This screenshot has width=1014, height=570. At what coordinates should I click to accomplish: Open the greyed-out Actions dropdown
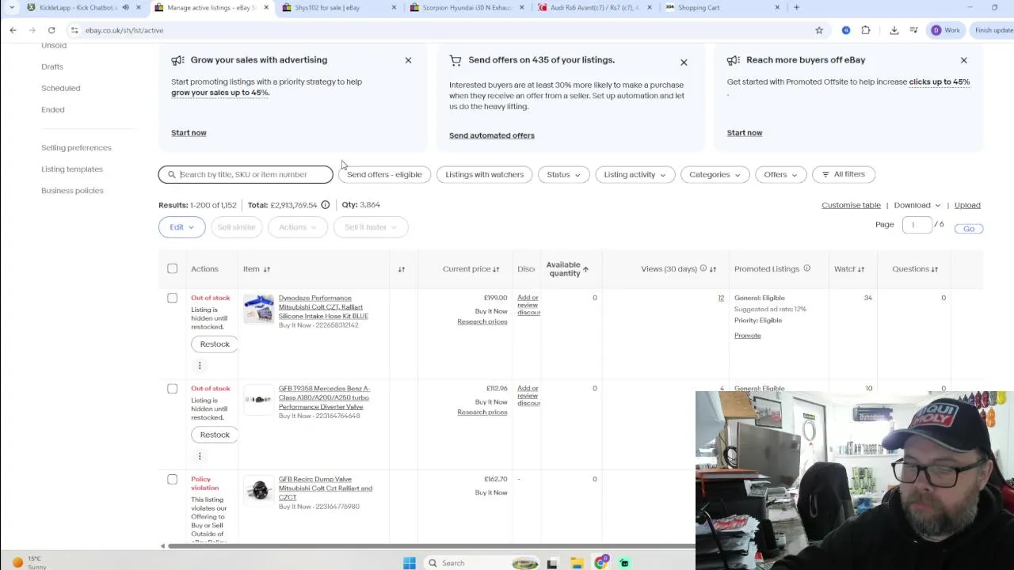(298, 227)
